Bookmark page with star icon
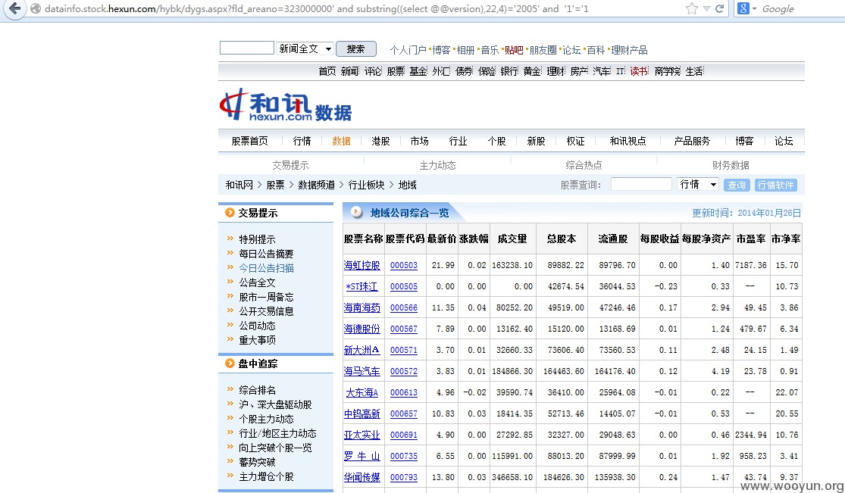 [691, 8]
